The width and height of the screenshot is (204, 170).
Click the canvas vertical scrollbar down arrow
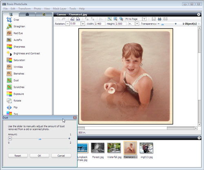200,124
